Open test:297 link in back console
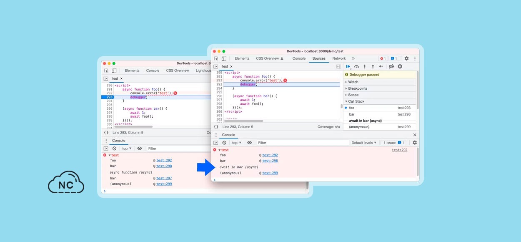521x242 pixels. [x=164, y=178]
